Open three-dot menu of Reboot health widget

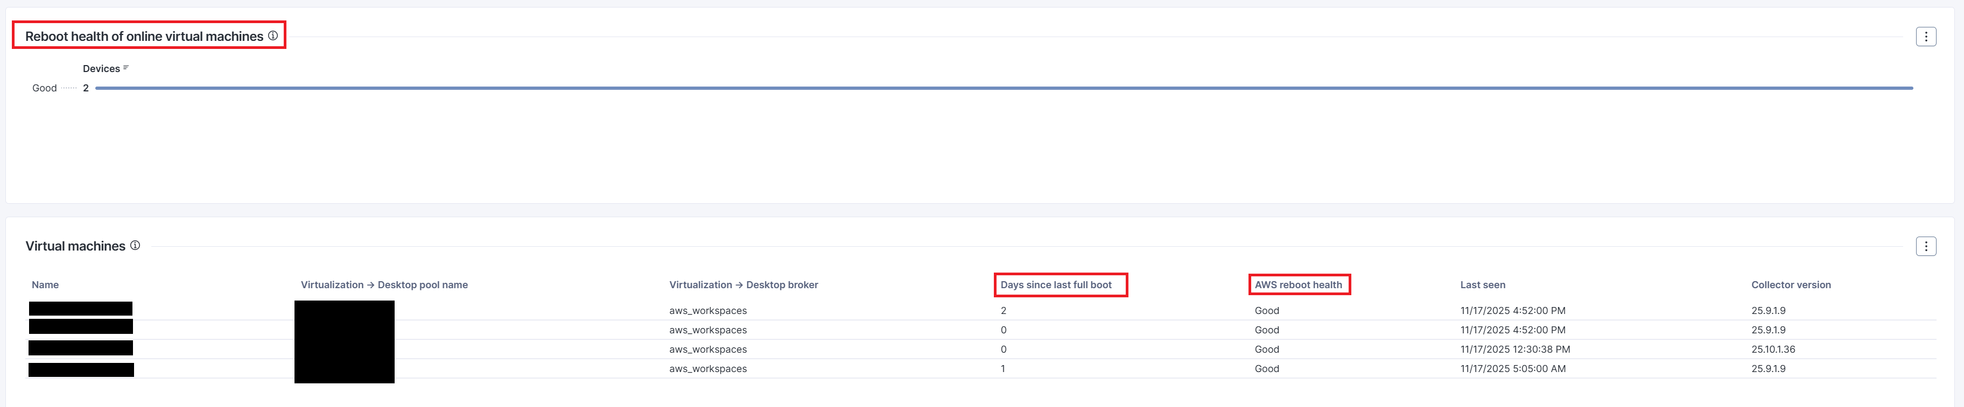tap(1925, 37)
